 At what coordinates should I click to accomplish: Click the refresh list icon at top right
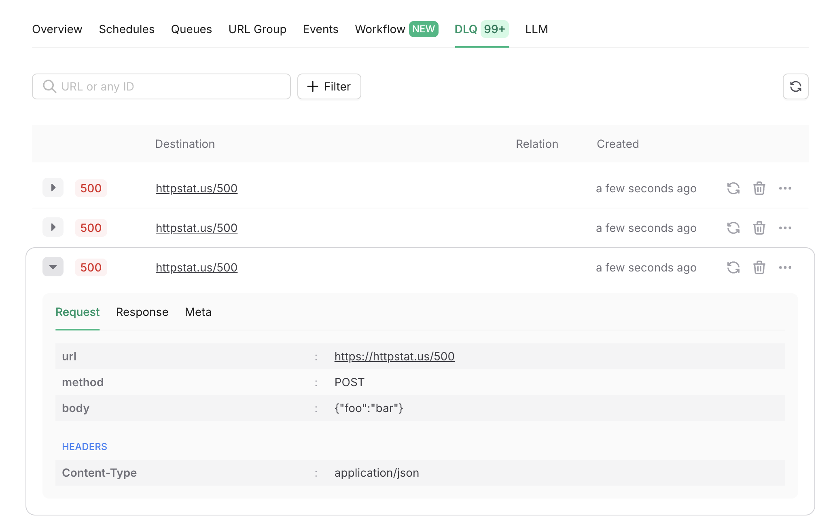point(795,86)
